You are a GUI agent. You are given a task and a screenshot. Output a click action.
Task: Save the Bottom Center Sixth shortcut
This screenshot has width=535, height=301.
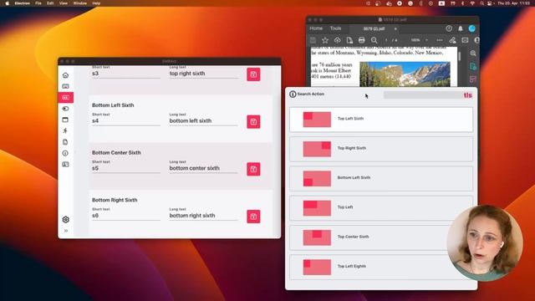253,169
